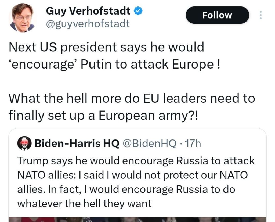Click the line "What the hell more do EU leaders"
The image size is (275, 222).
click(132, 98)
